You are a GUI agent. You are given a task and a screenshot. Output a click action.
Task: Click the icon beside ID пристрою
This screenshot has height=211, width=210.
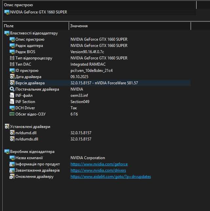tap(12, 71)
